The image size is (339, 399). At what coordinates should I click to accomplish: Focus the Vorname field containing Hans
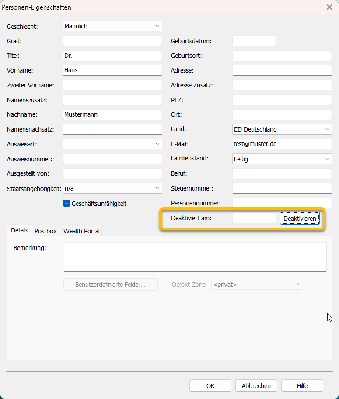pyautogui.click(x=112, y=70)
